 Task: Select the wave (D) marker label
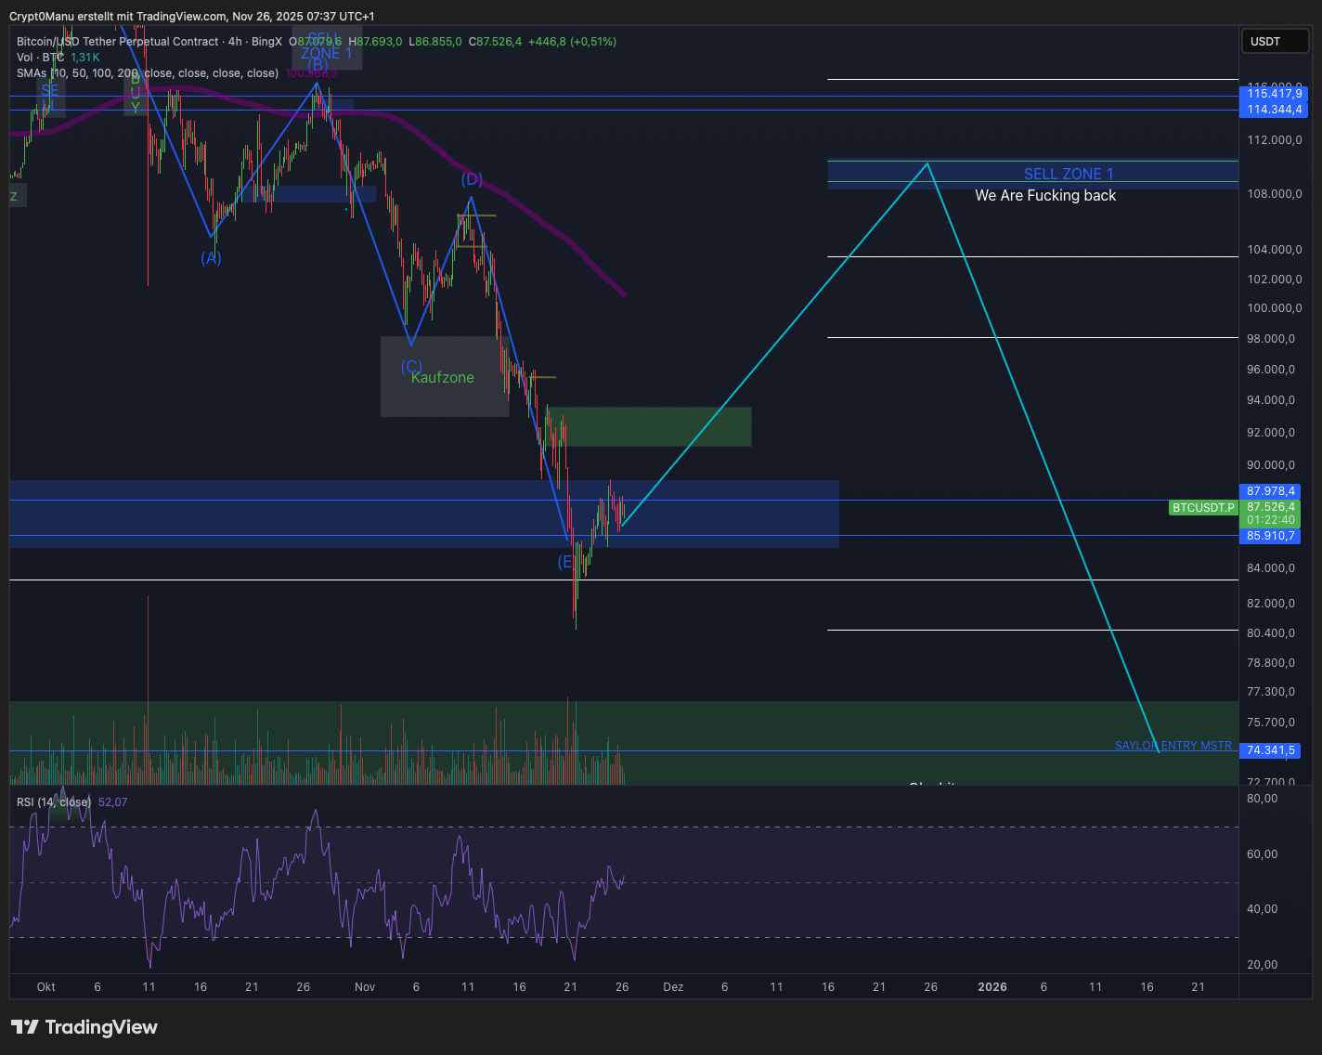[472, 179]
